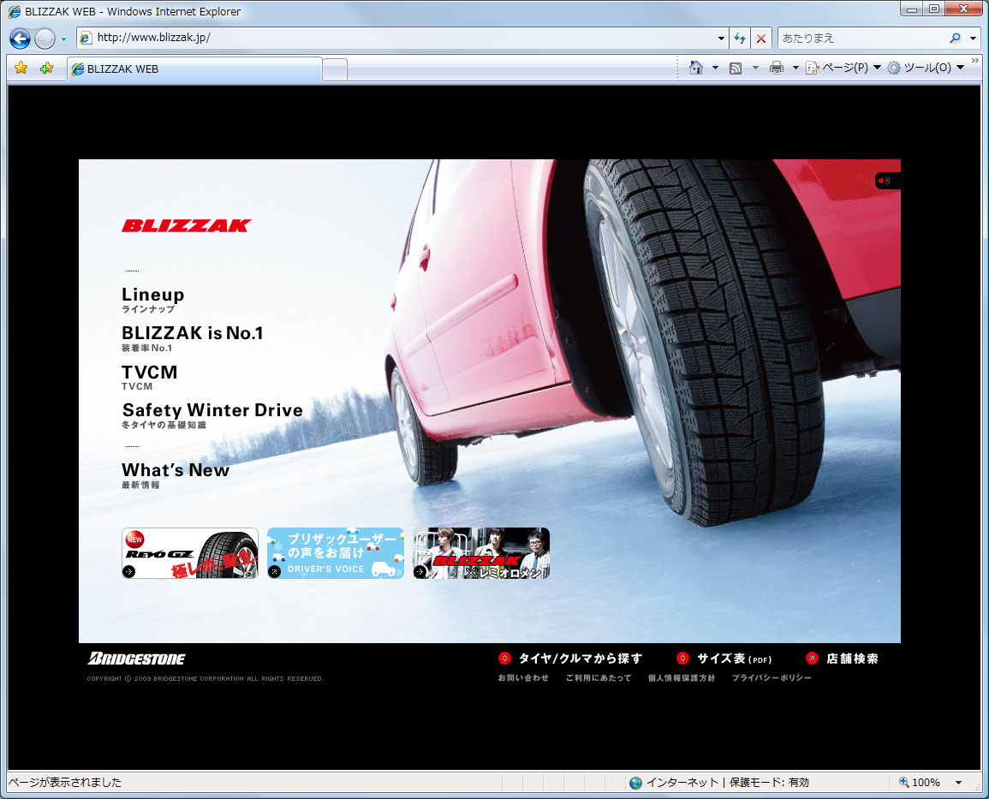Click the red BLIZZAK logo

pyautogui.click(x=187, y=226)
